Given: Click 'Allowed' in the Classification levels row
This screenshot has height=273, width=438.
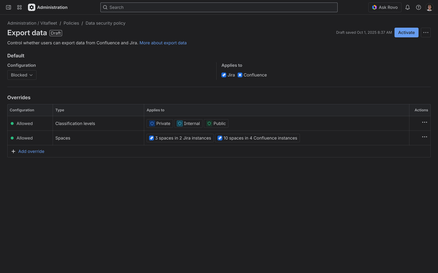Looking at the screenshot, I should click(x=25, y=123).
